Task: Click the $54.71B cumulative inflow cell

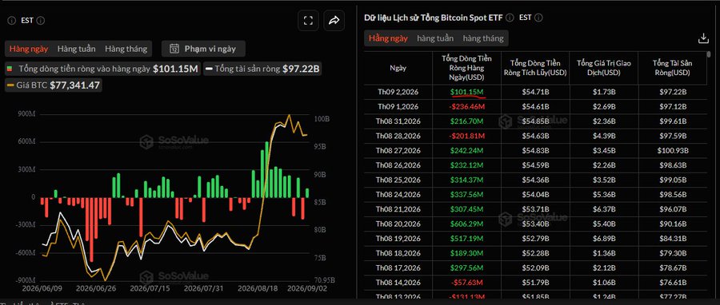Action: point(534,92)
